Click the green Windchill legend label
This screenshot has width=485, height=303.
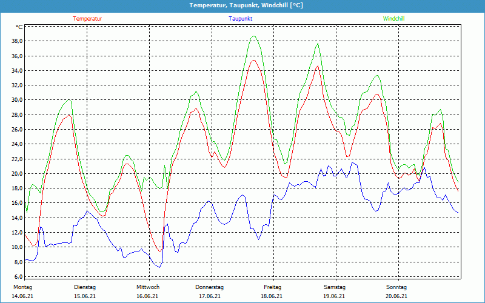pyautogui.click(x=393, y=19)
